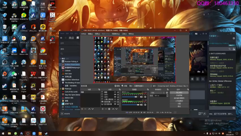Viewport: 241px width, 136px height.
Task: Collapse the 最近 section in the Steam library
Action: pyautogui.click(x=61, y=59)
